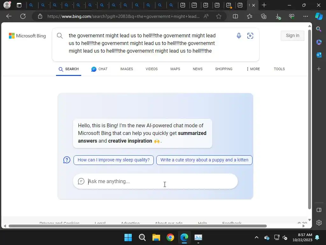Add this page to favorites with star icon
The image size is (326, 245).
218,16
